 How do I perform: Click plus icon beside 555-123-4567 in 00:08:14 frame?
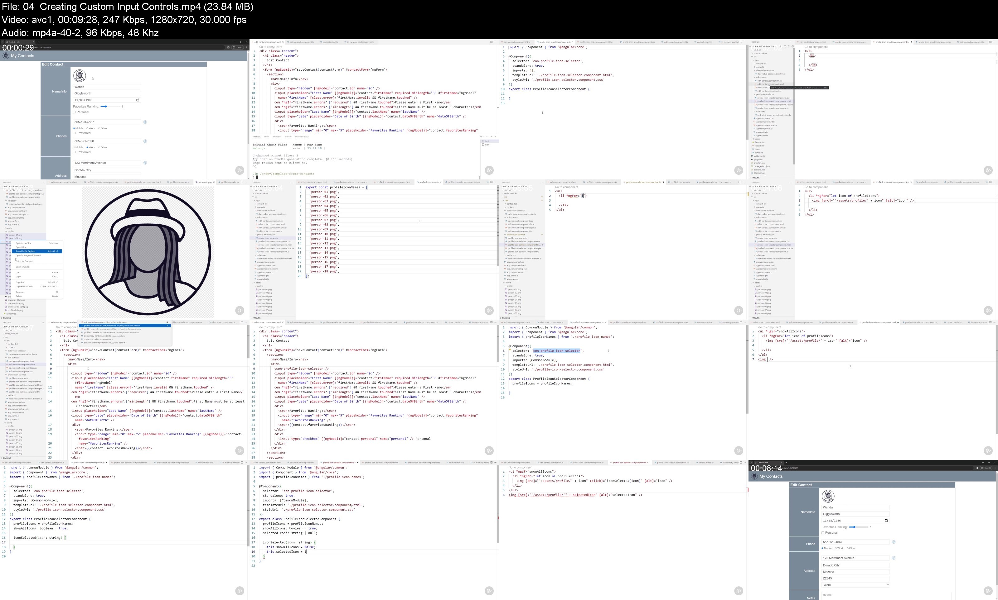click(894, 542)
